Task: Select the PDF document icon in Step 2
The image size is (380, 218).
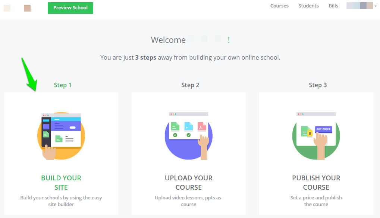Action: [x=201, y=127]
